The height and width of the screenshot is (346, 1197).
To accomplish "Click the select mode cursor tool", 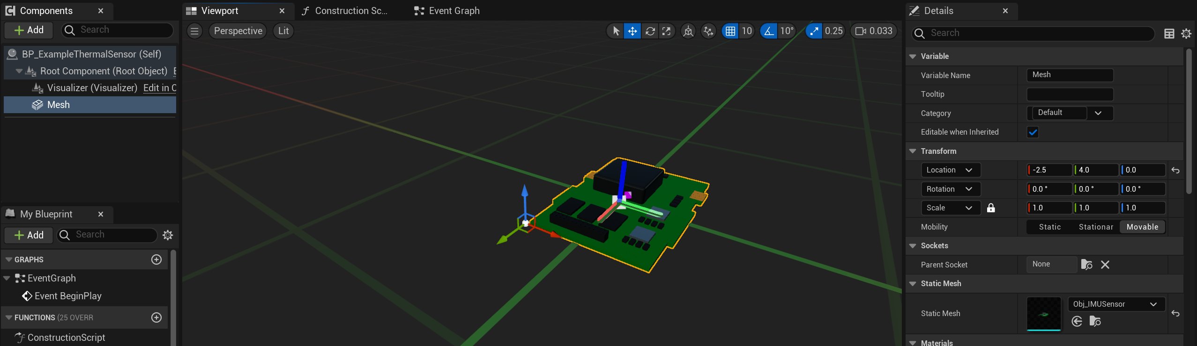I will (x=616, y=31).
